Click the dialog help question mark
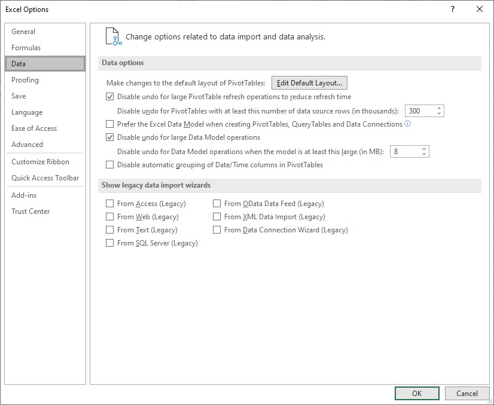 tap(453, 9)
